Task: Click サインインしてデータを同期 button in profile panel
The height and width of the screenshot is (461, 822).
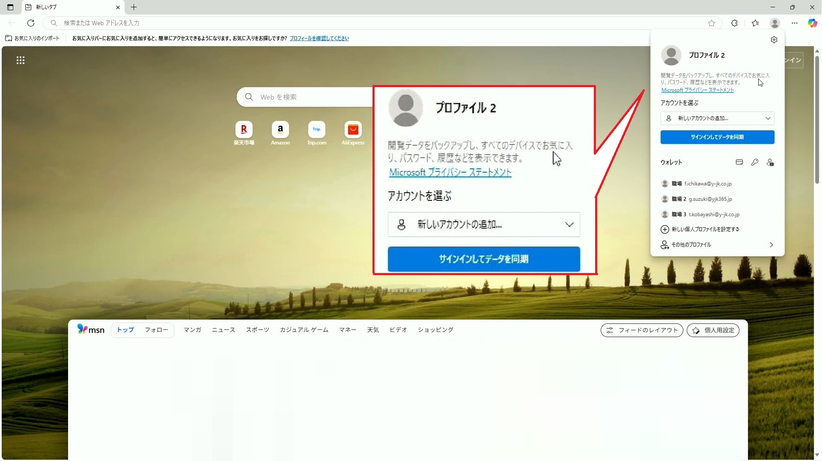Action: coord(717,137)
